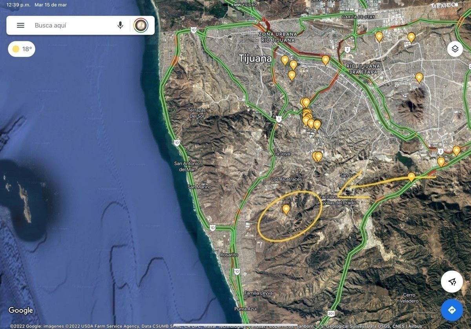
Task: Select the starred pin inside yellow circle
Action: (286, 209)
